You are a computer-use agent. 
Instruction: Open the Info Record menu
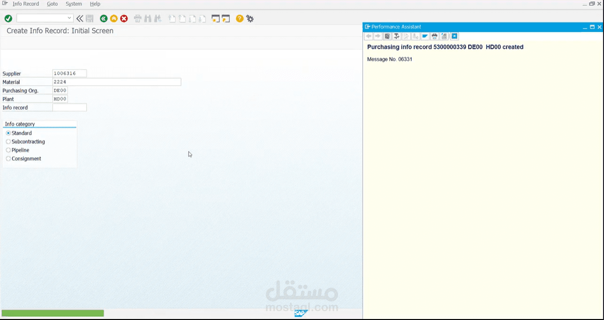coord(26,4)
